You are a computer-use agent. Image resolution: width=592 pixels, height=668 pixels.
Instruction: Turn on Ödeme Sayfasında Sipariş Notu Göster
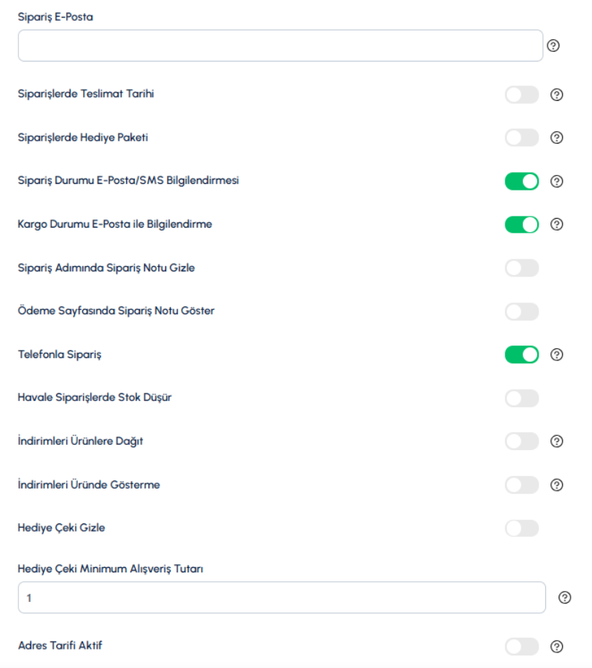[x=522, y=311]
